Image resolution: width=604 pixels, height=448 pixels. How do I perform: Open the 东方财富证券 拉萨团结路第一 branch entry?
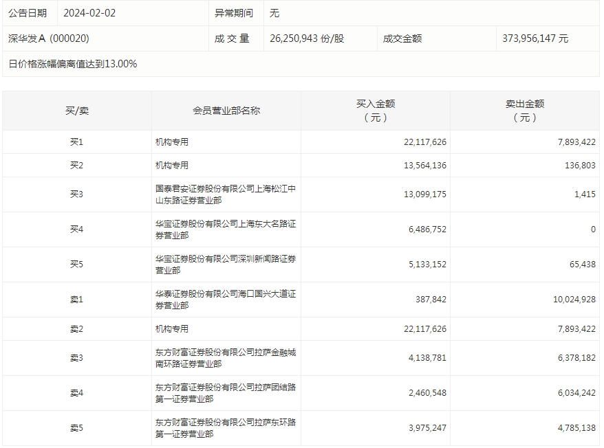tap(225, 393)
